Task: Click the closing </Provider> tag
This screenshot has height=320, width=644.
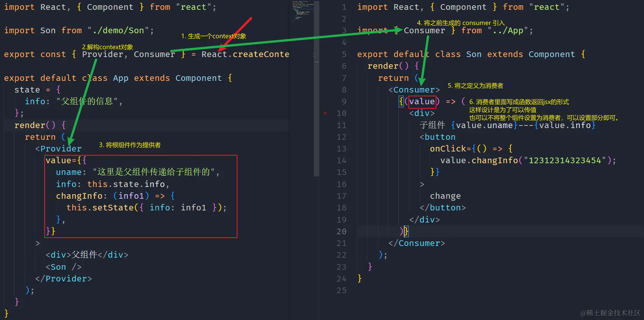Action: click(64, 279)
